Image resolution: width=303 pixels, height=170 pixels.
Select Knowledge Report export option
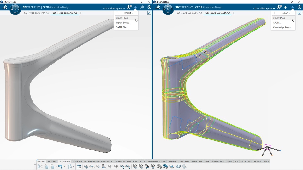[283, 28]
